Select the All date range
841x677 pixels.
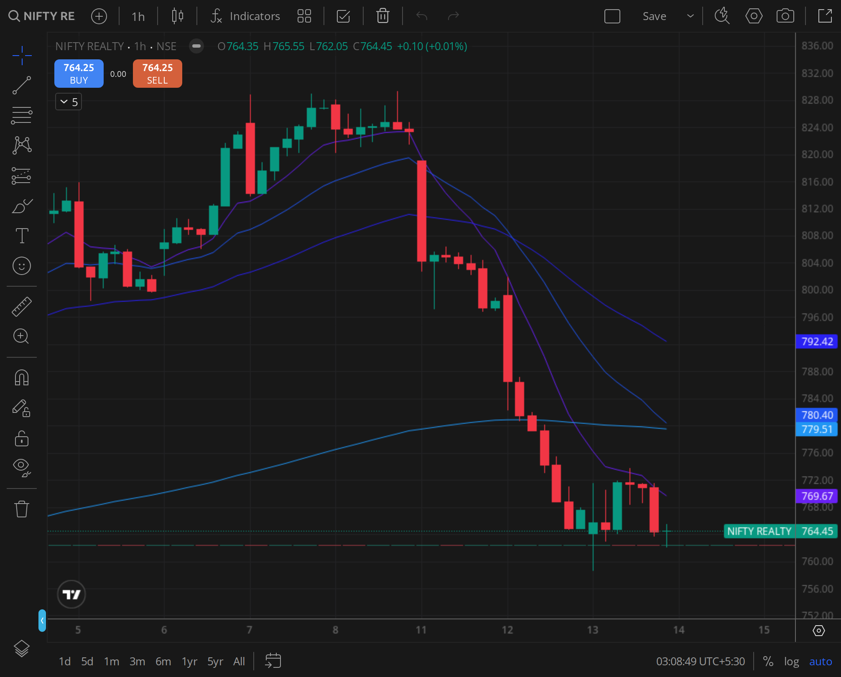coord(239,662)
